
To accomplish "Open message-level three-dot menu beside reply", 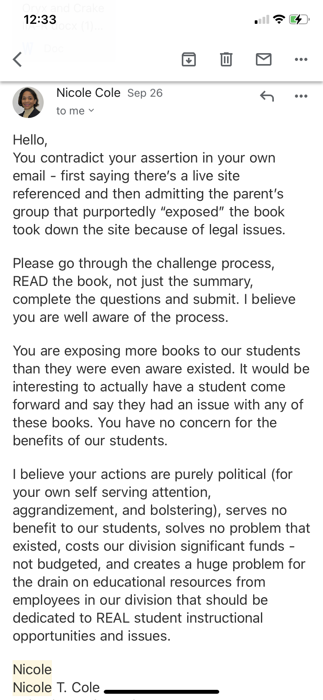I will tap(301, 96).
